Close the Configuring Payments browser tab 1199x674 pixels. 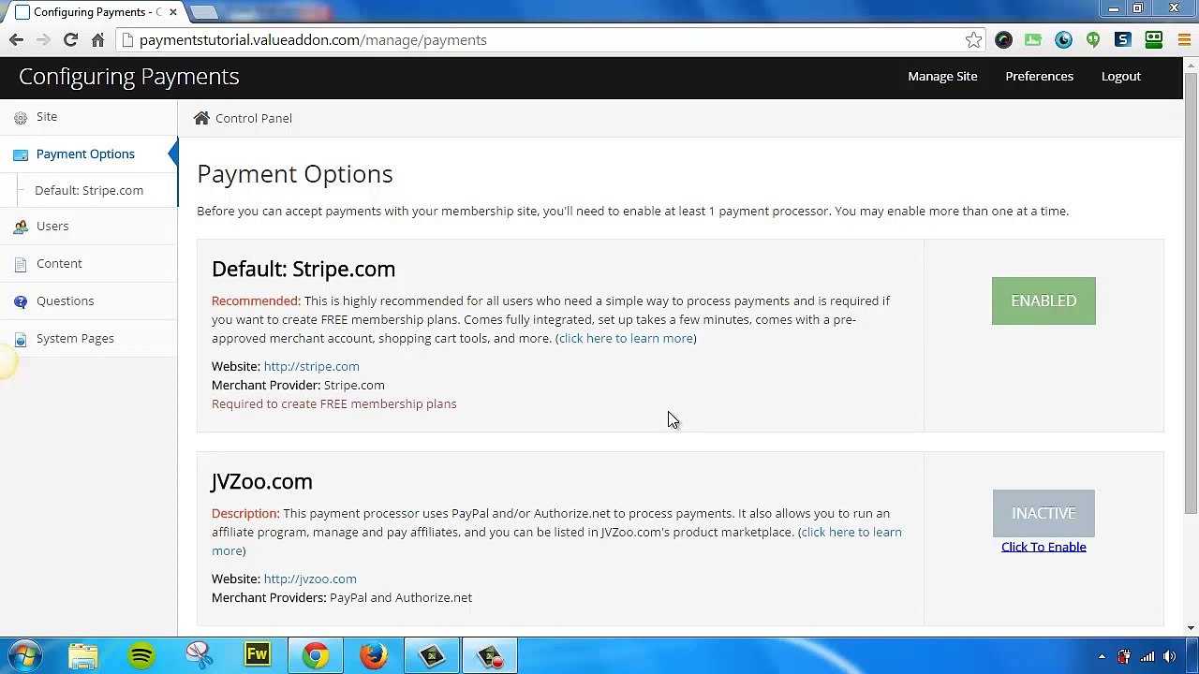coord(172,12)
